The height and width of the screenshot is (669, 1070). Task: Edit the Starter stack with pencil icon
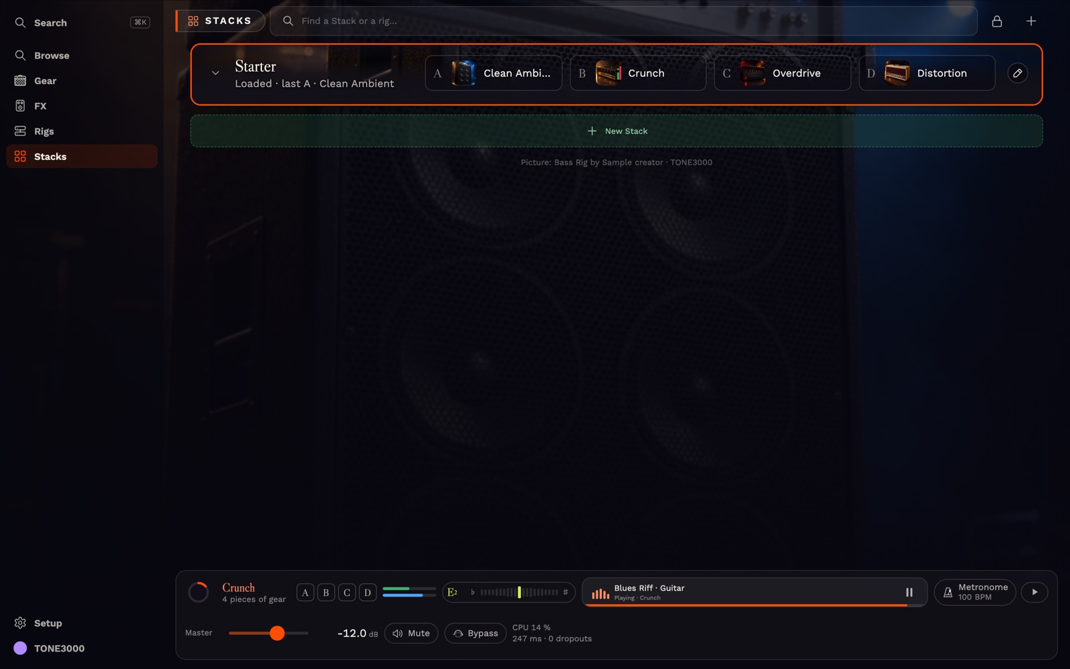[x=1017, y=73]
